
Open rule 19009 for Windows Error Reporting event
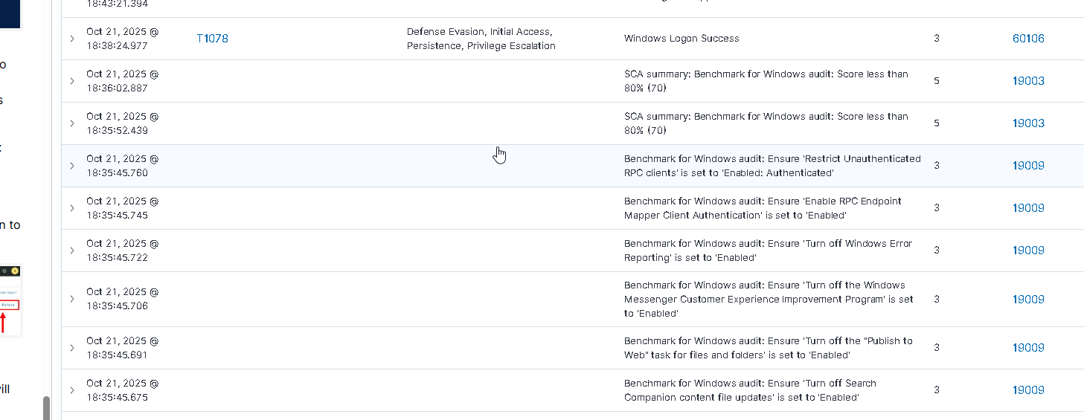1028,251
